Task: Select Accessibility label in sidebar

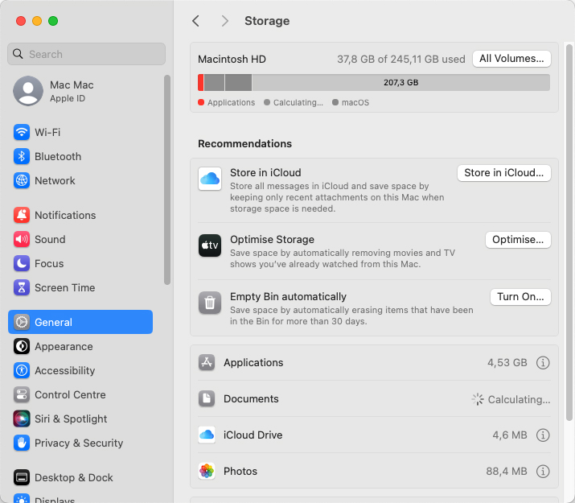Action: [65, 370]
